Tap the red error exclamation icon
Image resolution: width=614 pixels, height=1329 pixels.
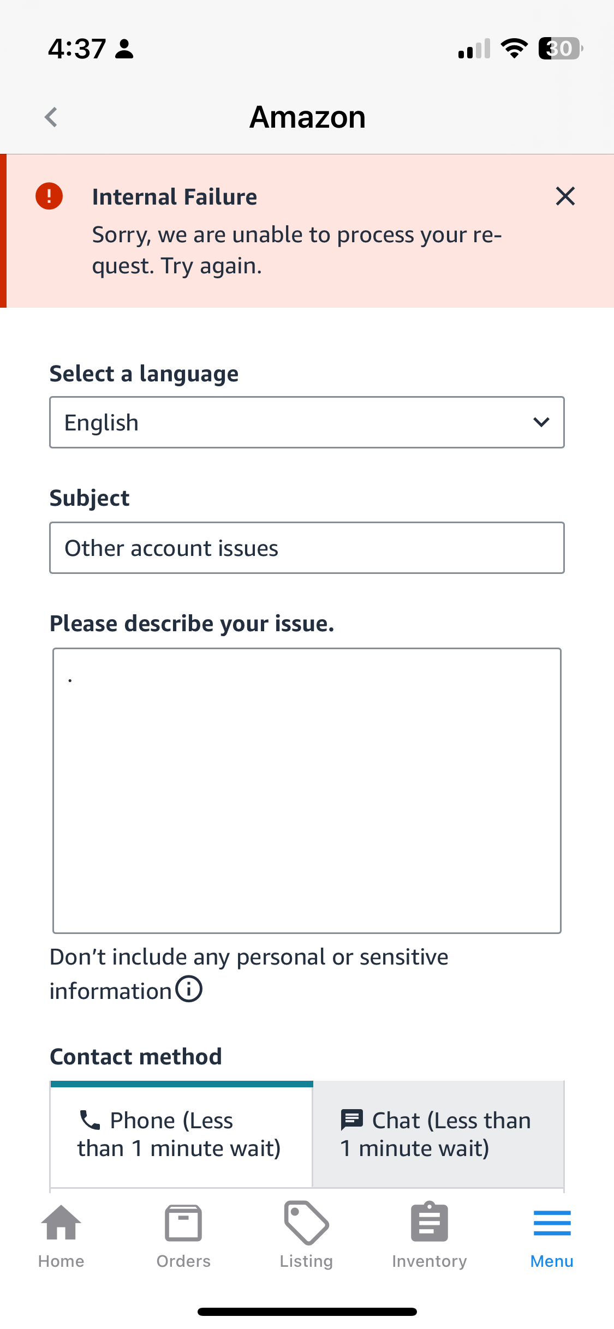pyautogui.click(x=49, y=196)
